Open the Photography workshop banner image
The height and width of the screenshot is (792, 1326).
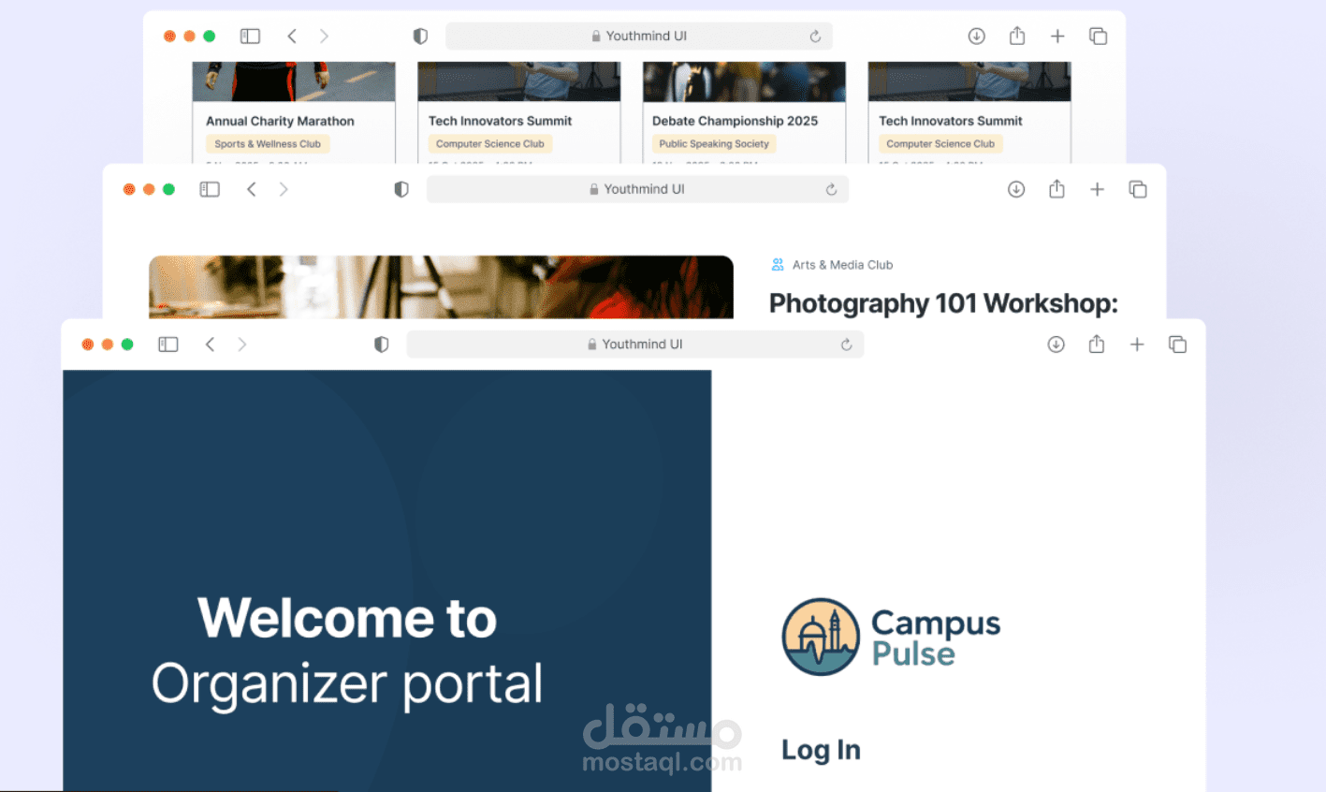click(441, 287)
